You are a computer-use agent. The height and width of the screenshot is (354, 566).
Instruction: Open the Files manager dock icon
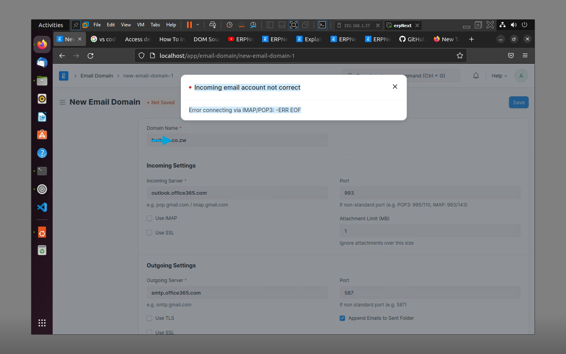[42, 81]
